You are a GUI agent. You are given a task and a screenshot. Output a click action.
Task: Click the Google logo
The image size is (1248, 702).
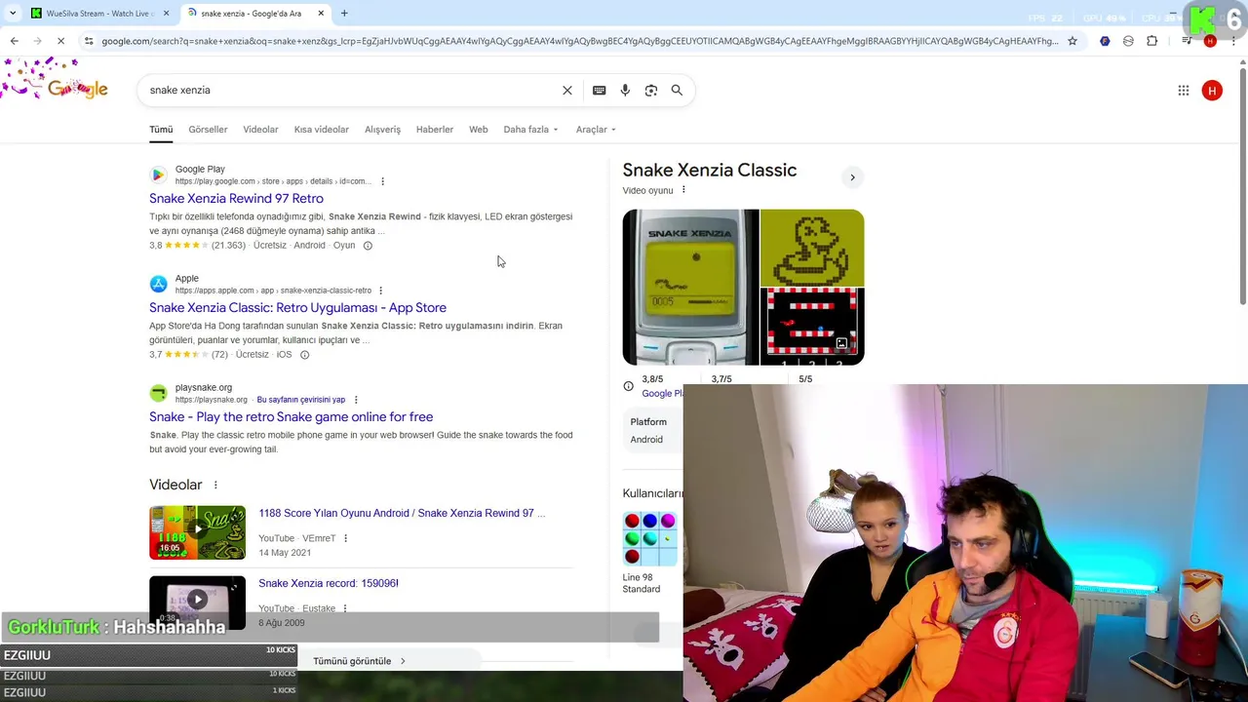[77, 89]
